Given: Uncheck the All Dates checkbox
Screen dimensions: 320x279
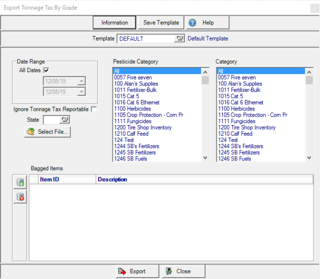Looking at the screenshot, I should pos(47,70).
